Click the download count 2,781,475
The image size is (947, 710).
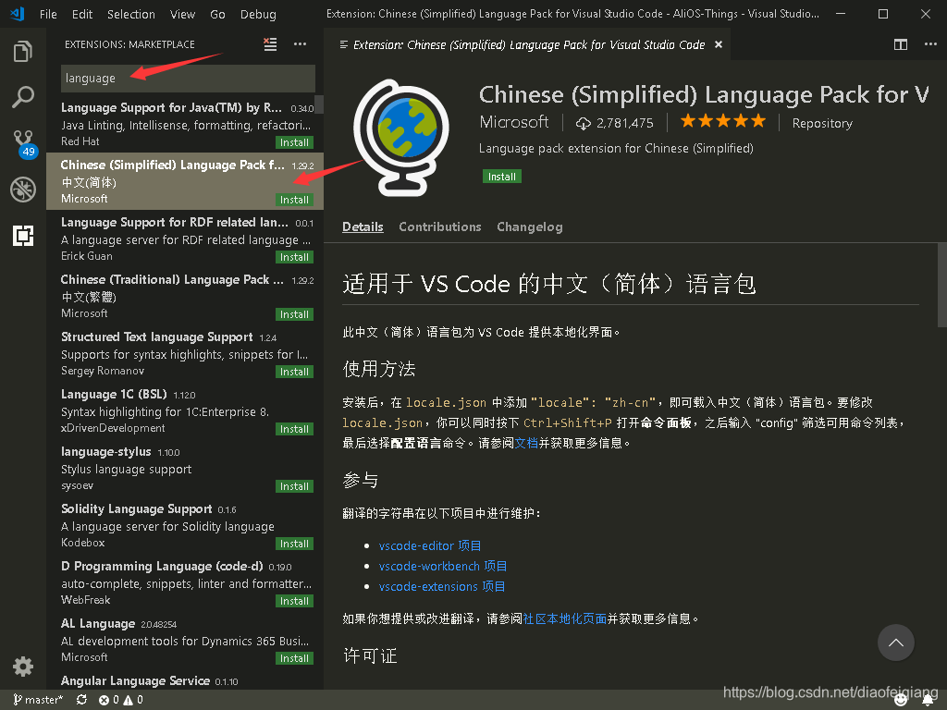(615, 123)
